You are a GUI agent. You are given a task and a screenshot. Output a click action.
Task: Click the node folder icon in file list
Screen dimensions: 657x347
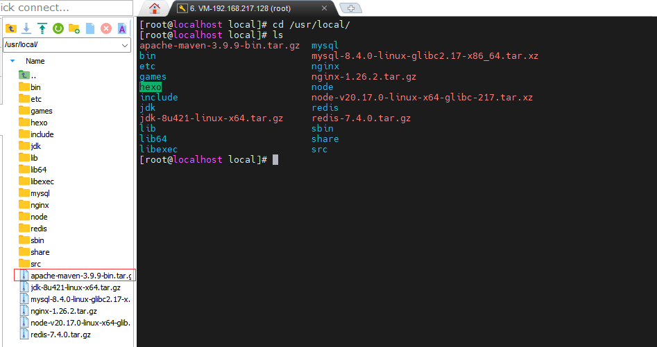pos(24,217)
